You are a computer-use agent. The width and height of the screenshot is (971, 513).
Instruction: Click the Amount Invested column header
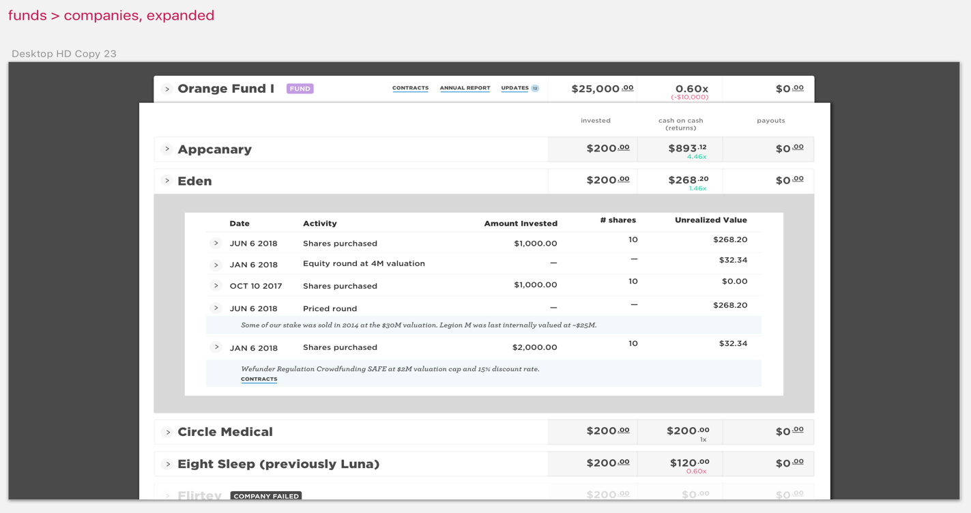tap(521, 224)
